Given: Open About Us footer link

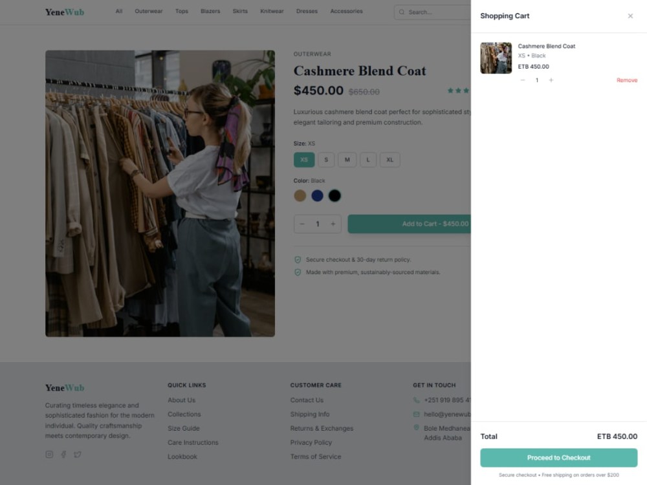Looking at the screenshot, I should [x=182, y=400].
